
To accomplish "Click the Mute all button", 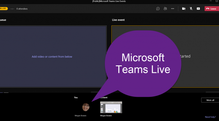I will tap(210, 100).
